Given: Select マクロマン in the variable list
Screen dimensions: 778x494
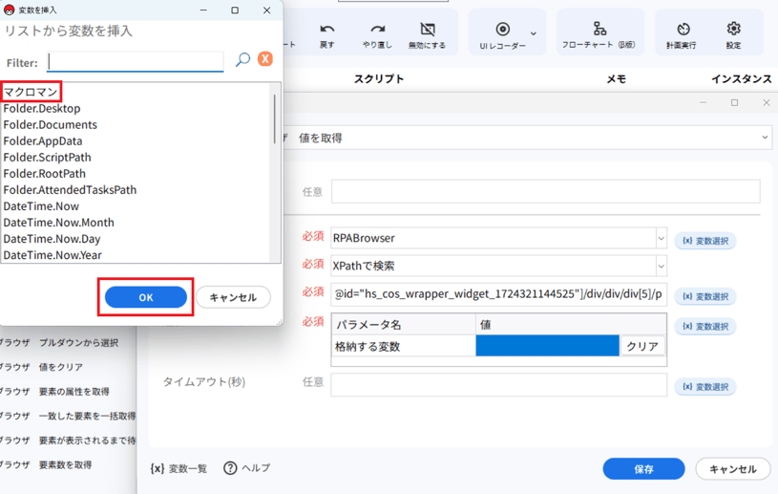Looking at the screenshot, I should [31, 93].
